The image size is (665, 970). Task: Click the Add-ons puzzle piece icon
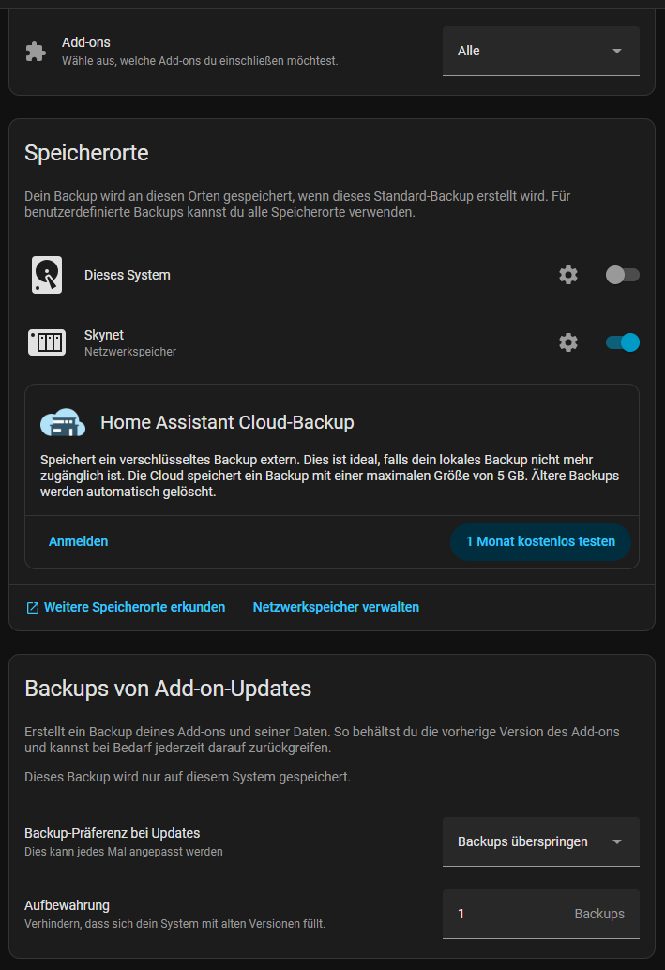36,51
